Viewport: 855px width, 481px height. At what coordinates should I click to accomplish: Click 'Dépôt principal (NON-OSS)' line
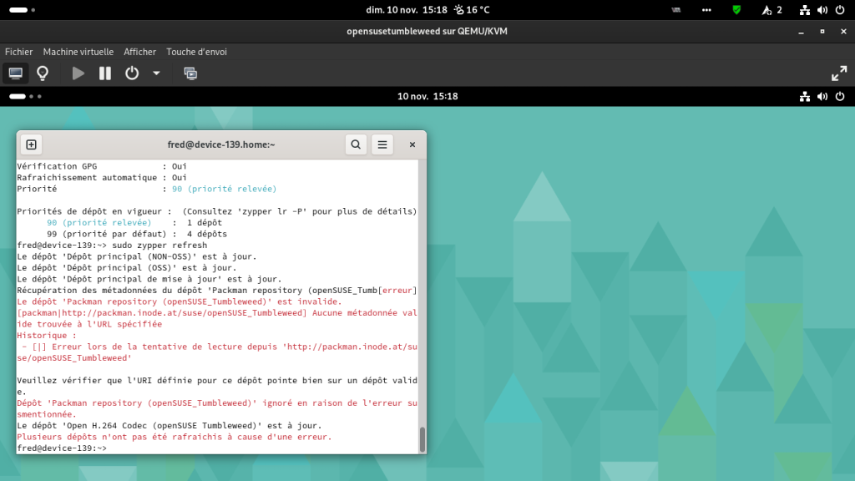[x=136, y=257]
